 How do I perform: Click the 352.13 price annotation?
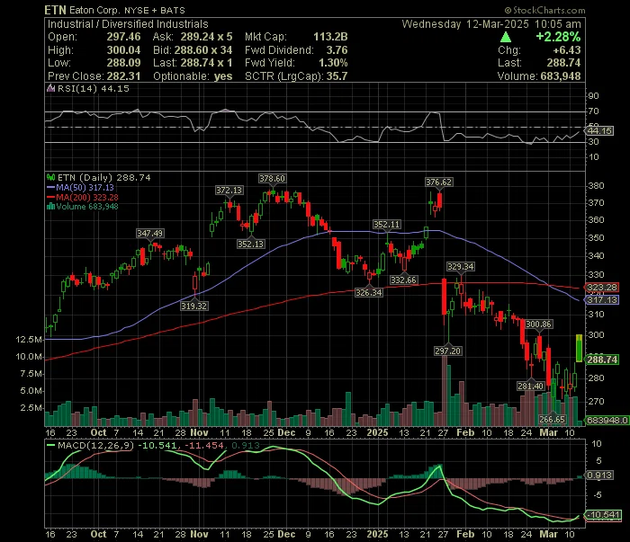click(250, 244)
